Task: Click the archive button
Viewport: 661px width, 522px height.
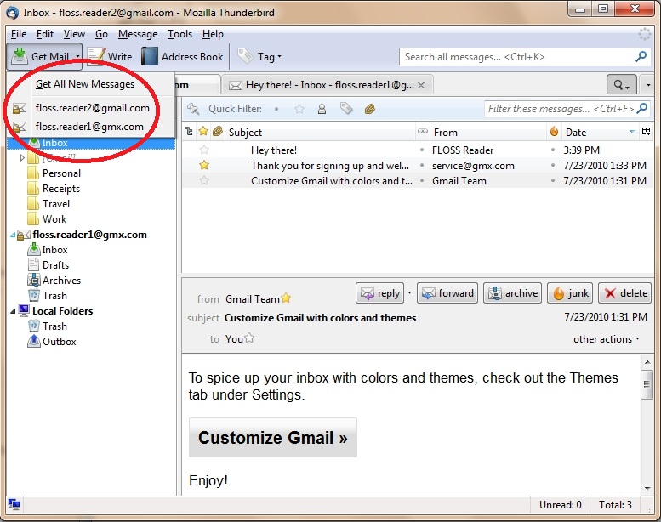Action: click(x=513, y=293)
